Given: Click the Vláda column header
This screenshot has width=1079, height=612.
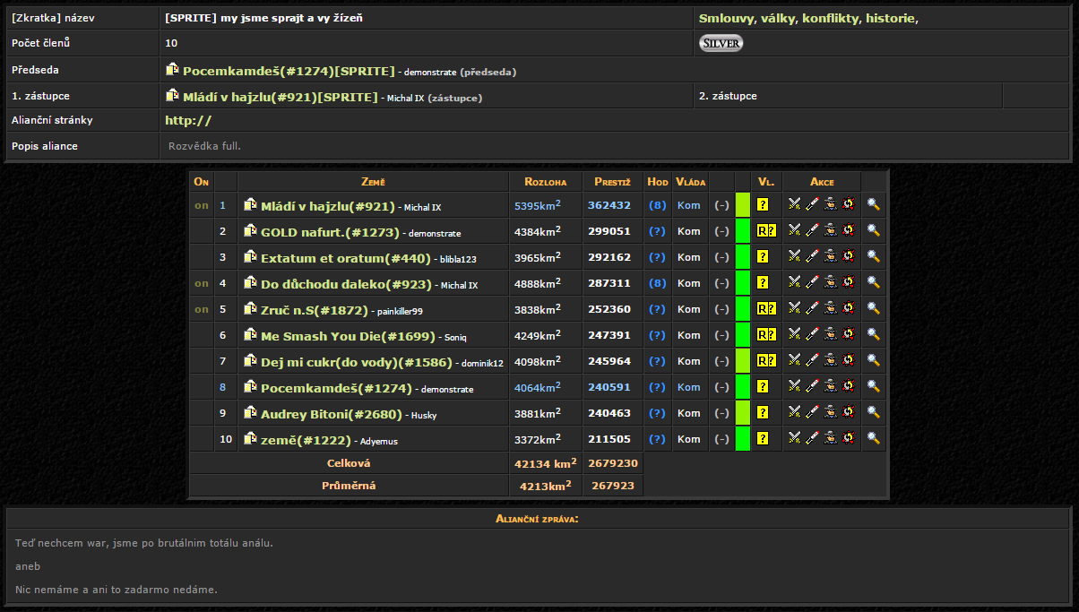Looking at the screenshot, I should [691, 182].
